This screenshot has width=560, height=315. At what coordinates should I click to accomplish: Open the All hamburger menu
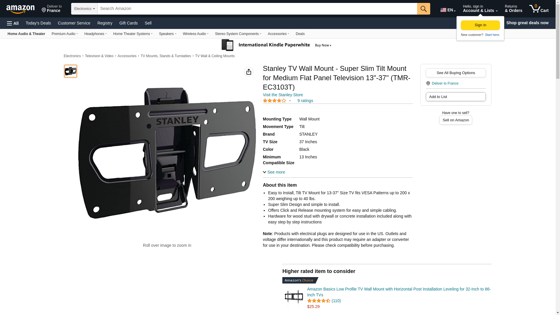tap(13, 23)
